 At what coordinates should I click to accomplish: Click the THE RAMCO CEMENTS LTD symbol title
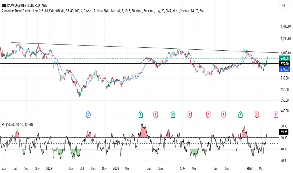(24, 5)
